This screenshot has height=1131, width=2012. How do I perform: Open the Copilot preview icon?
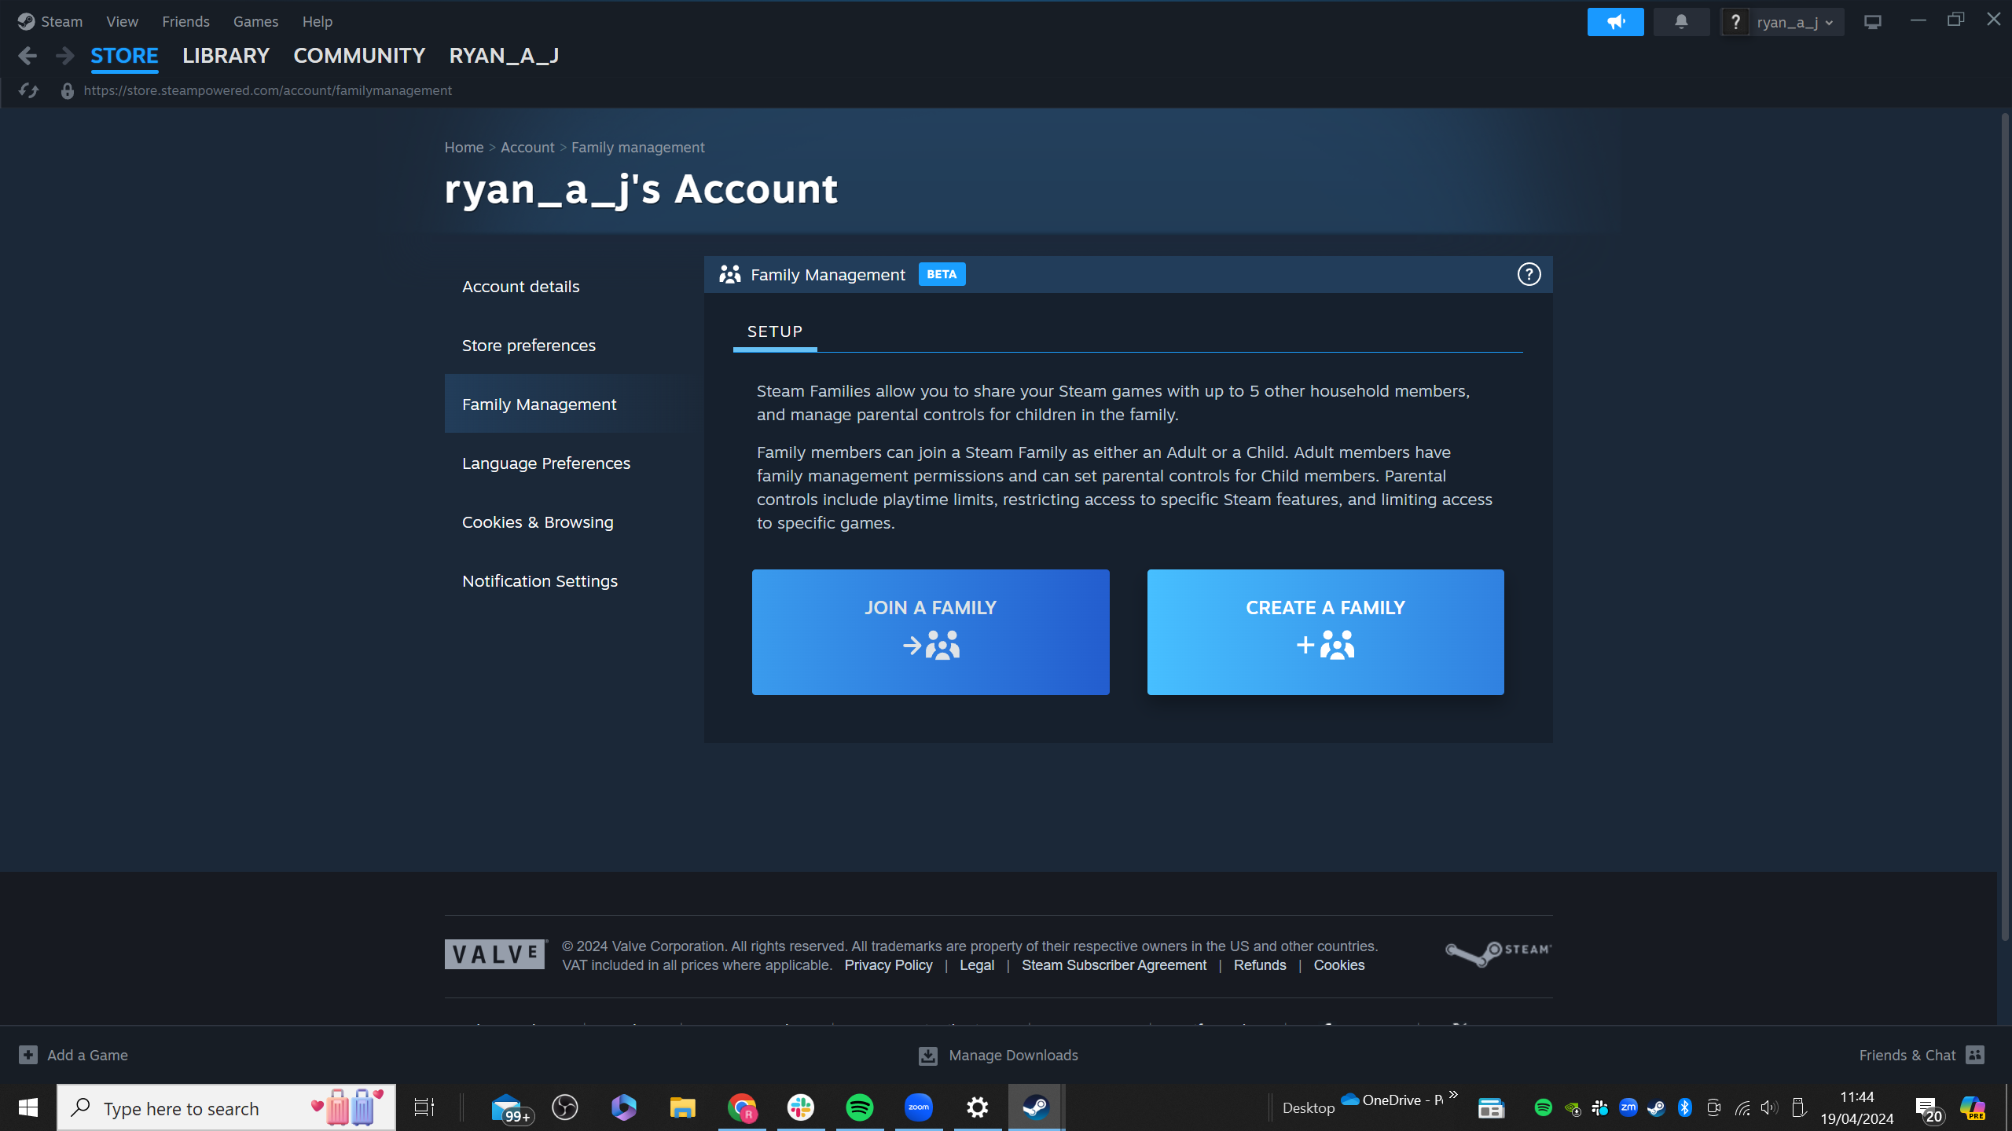[1972, 1107]
